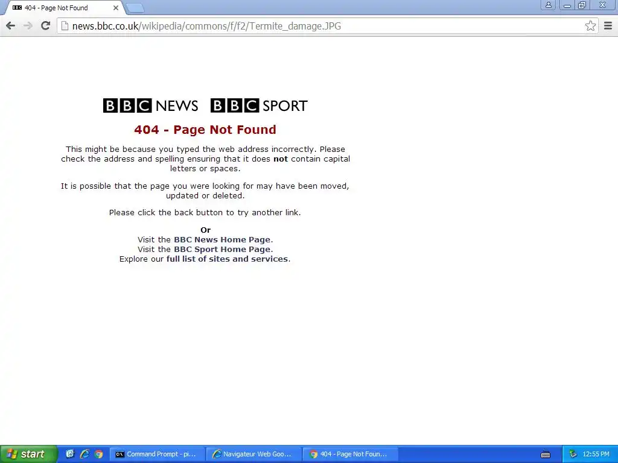
Task: Click the tray icon next to the clock
Action: 573,455
